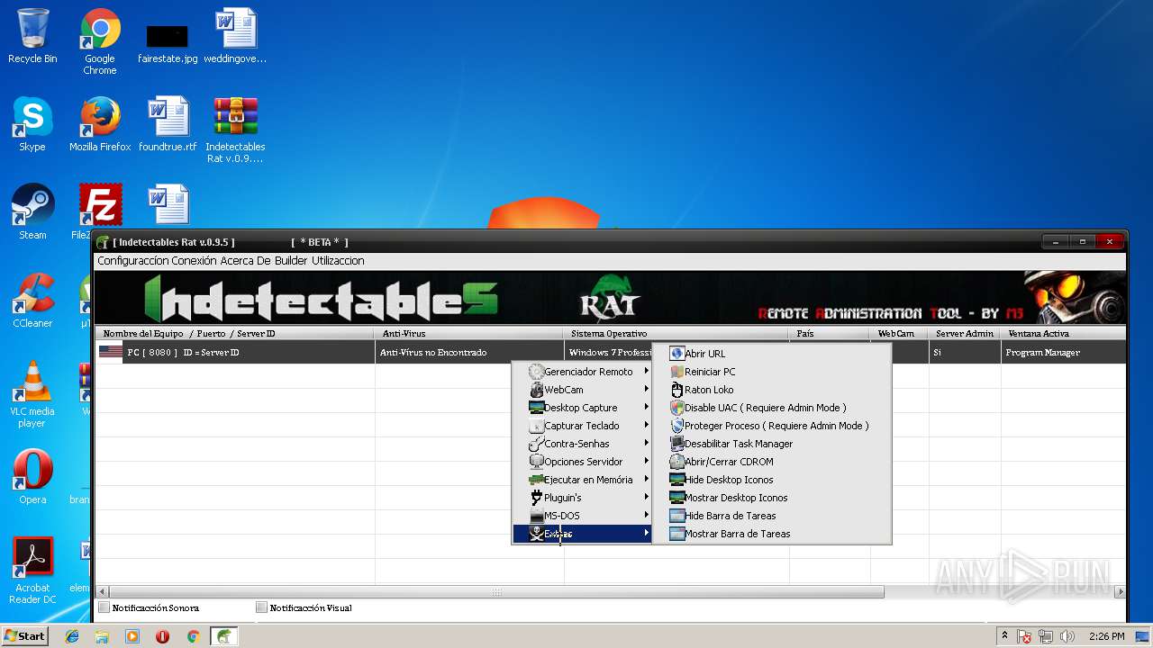The height and width of the screenshot is (648, 1153).
Task: Click the Reiniciar PC icon in submenu
Action: coord(676,372)
